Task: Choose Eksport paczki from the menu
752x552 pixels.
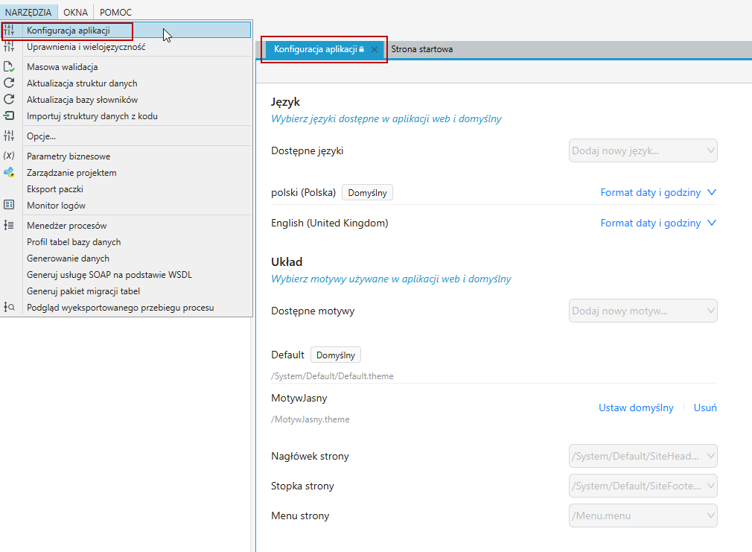Action: point(55,189)
